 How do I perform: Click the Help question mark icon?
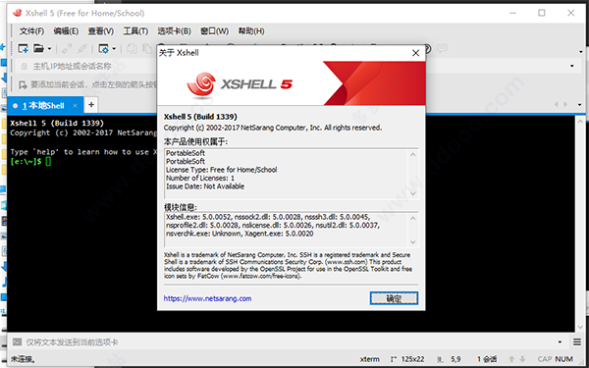click(x=428, y=48)
